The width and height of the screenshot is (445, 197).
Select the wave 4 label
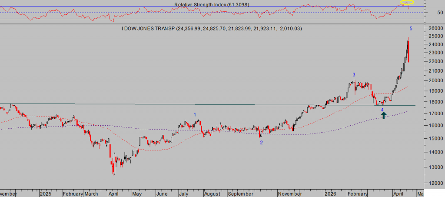pyautogui.click(x=382, y=110)
